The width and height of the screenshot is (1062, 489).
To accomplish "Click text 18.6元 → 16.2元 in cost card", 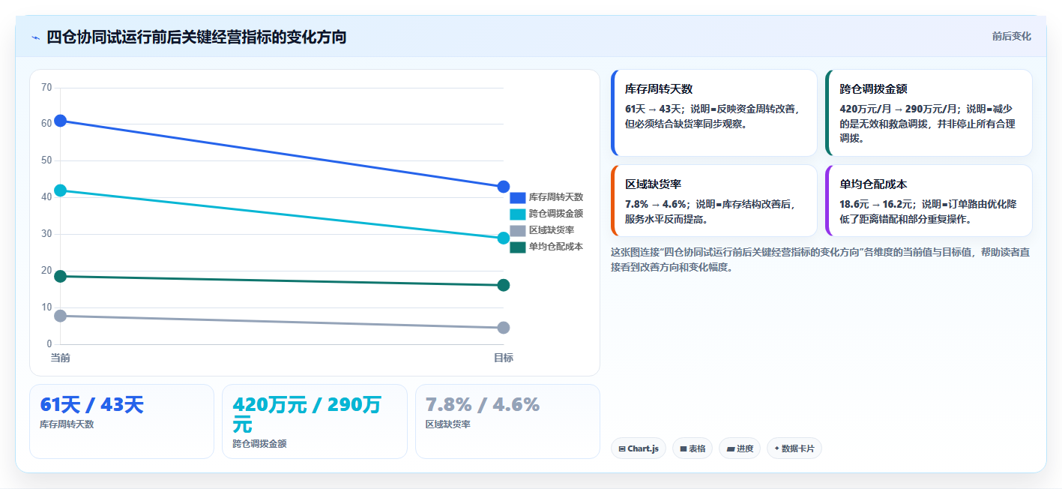I will tap(875, 204).
